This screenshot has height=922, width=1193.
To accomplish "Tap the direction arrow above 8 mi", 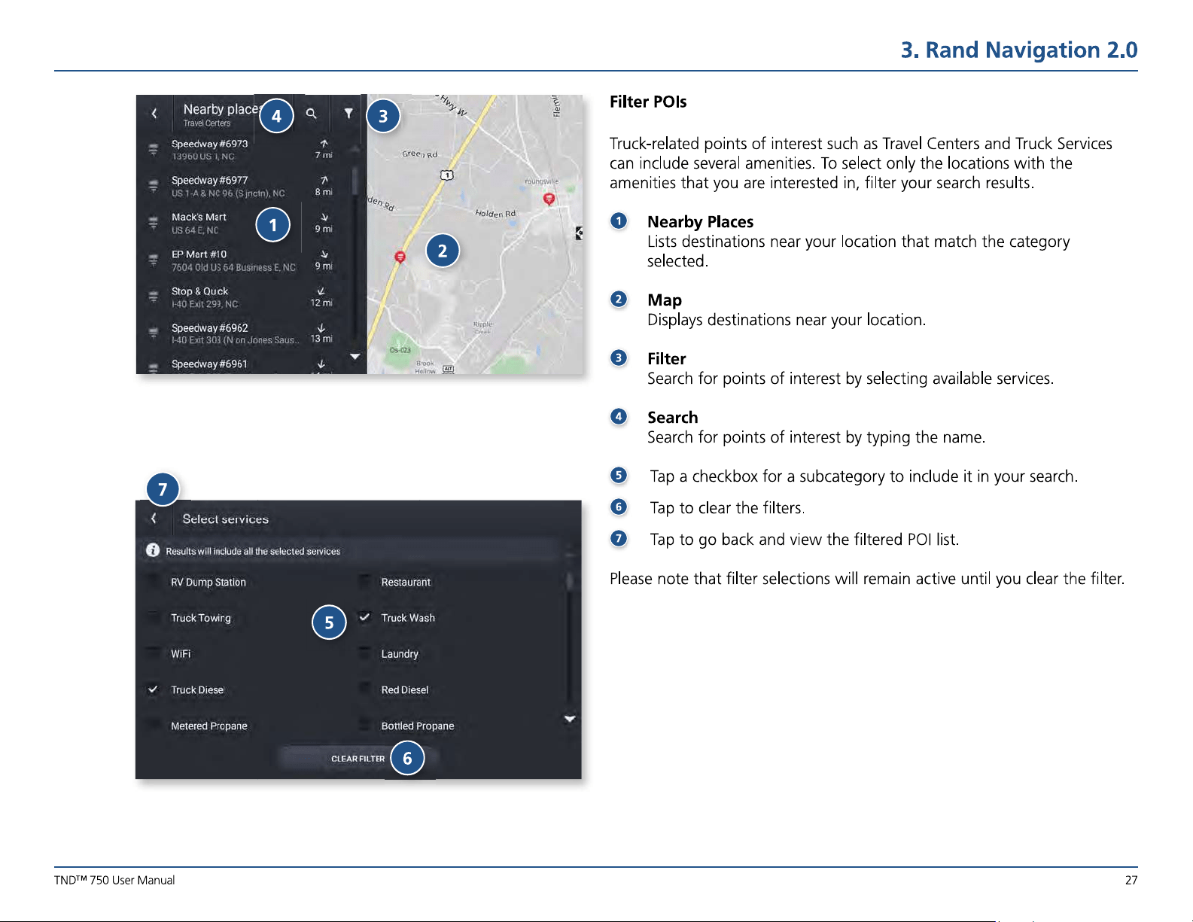I will click(x=324, y=180).
